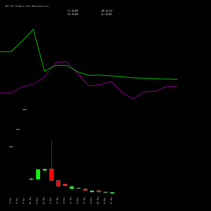Click the '06 May' date label

pyautogui.click(x=30, y=200)
